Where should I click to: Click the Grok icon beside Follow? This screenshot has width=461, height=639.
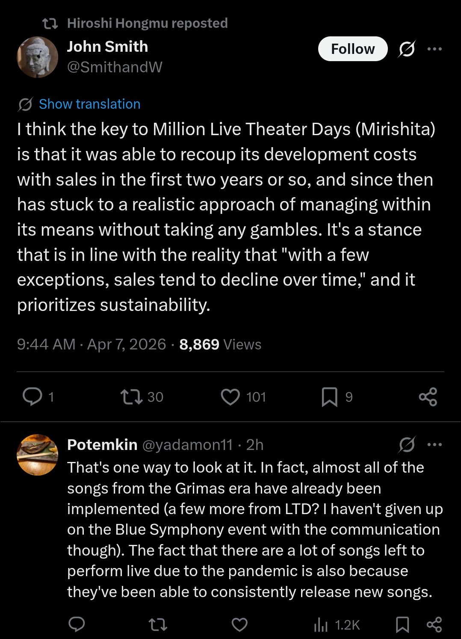407,49
